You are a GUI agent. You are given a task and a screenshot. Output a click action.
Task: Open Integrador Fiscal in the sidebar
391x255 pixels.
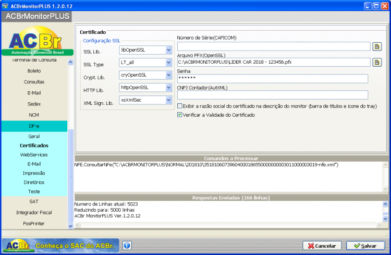34,213
